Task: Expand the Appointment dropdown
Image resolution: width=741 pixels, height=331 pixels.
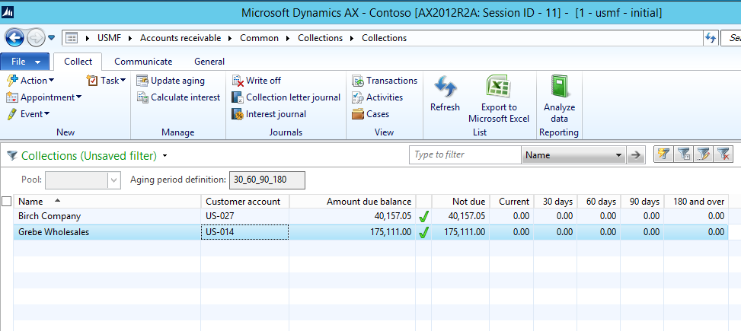Action: pos(44,97)
